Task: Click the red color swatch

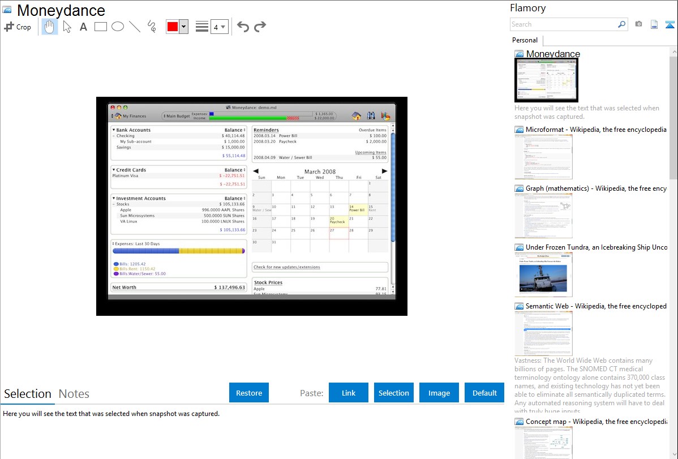Action: pos(173,27)
